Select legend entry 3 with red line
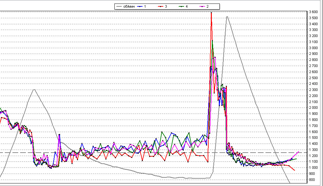This screenshot has width=323, height=186. (x=163, y=7)
